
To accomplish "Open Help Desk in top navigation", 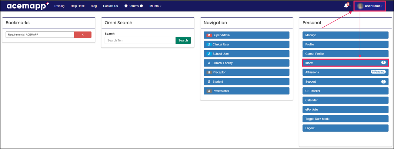I will coord(78,6).
